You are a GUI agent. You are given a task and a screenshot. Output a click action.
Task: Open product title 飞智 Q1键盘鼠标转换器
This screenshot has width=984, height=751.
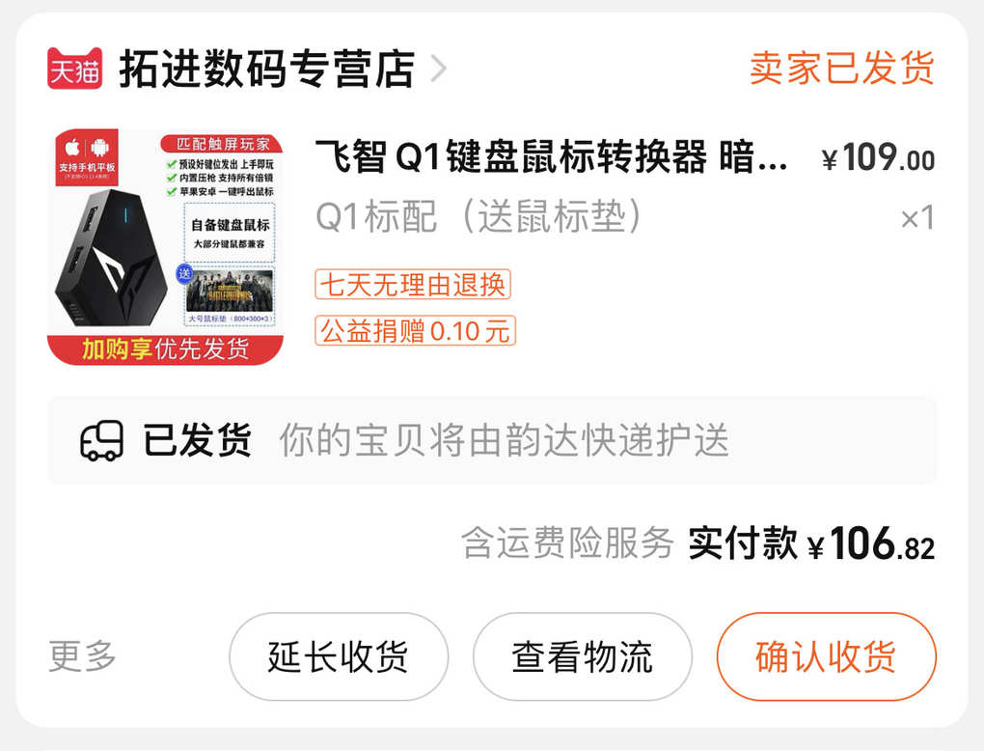point(550,157)
